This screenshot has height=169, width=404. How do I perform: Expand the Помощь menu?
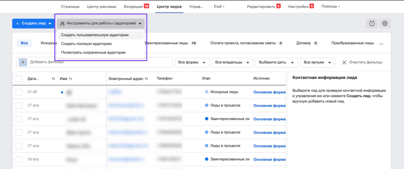331,7
